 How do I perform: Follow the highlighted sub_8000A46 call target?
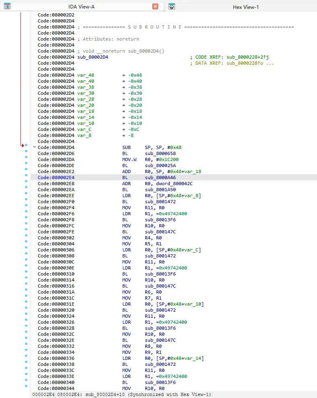pos(160,178)
